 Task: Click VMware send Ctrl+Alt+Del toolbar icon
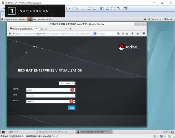tap(76, 8)
